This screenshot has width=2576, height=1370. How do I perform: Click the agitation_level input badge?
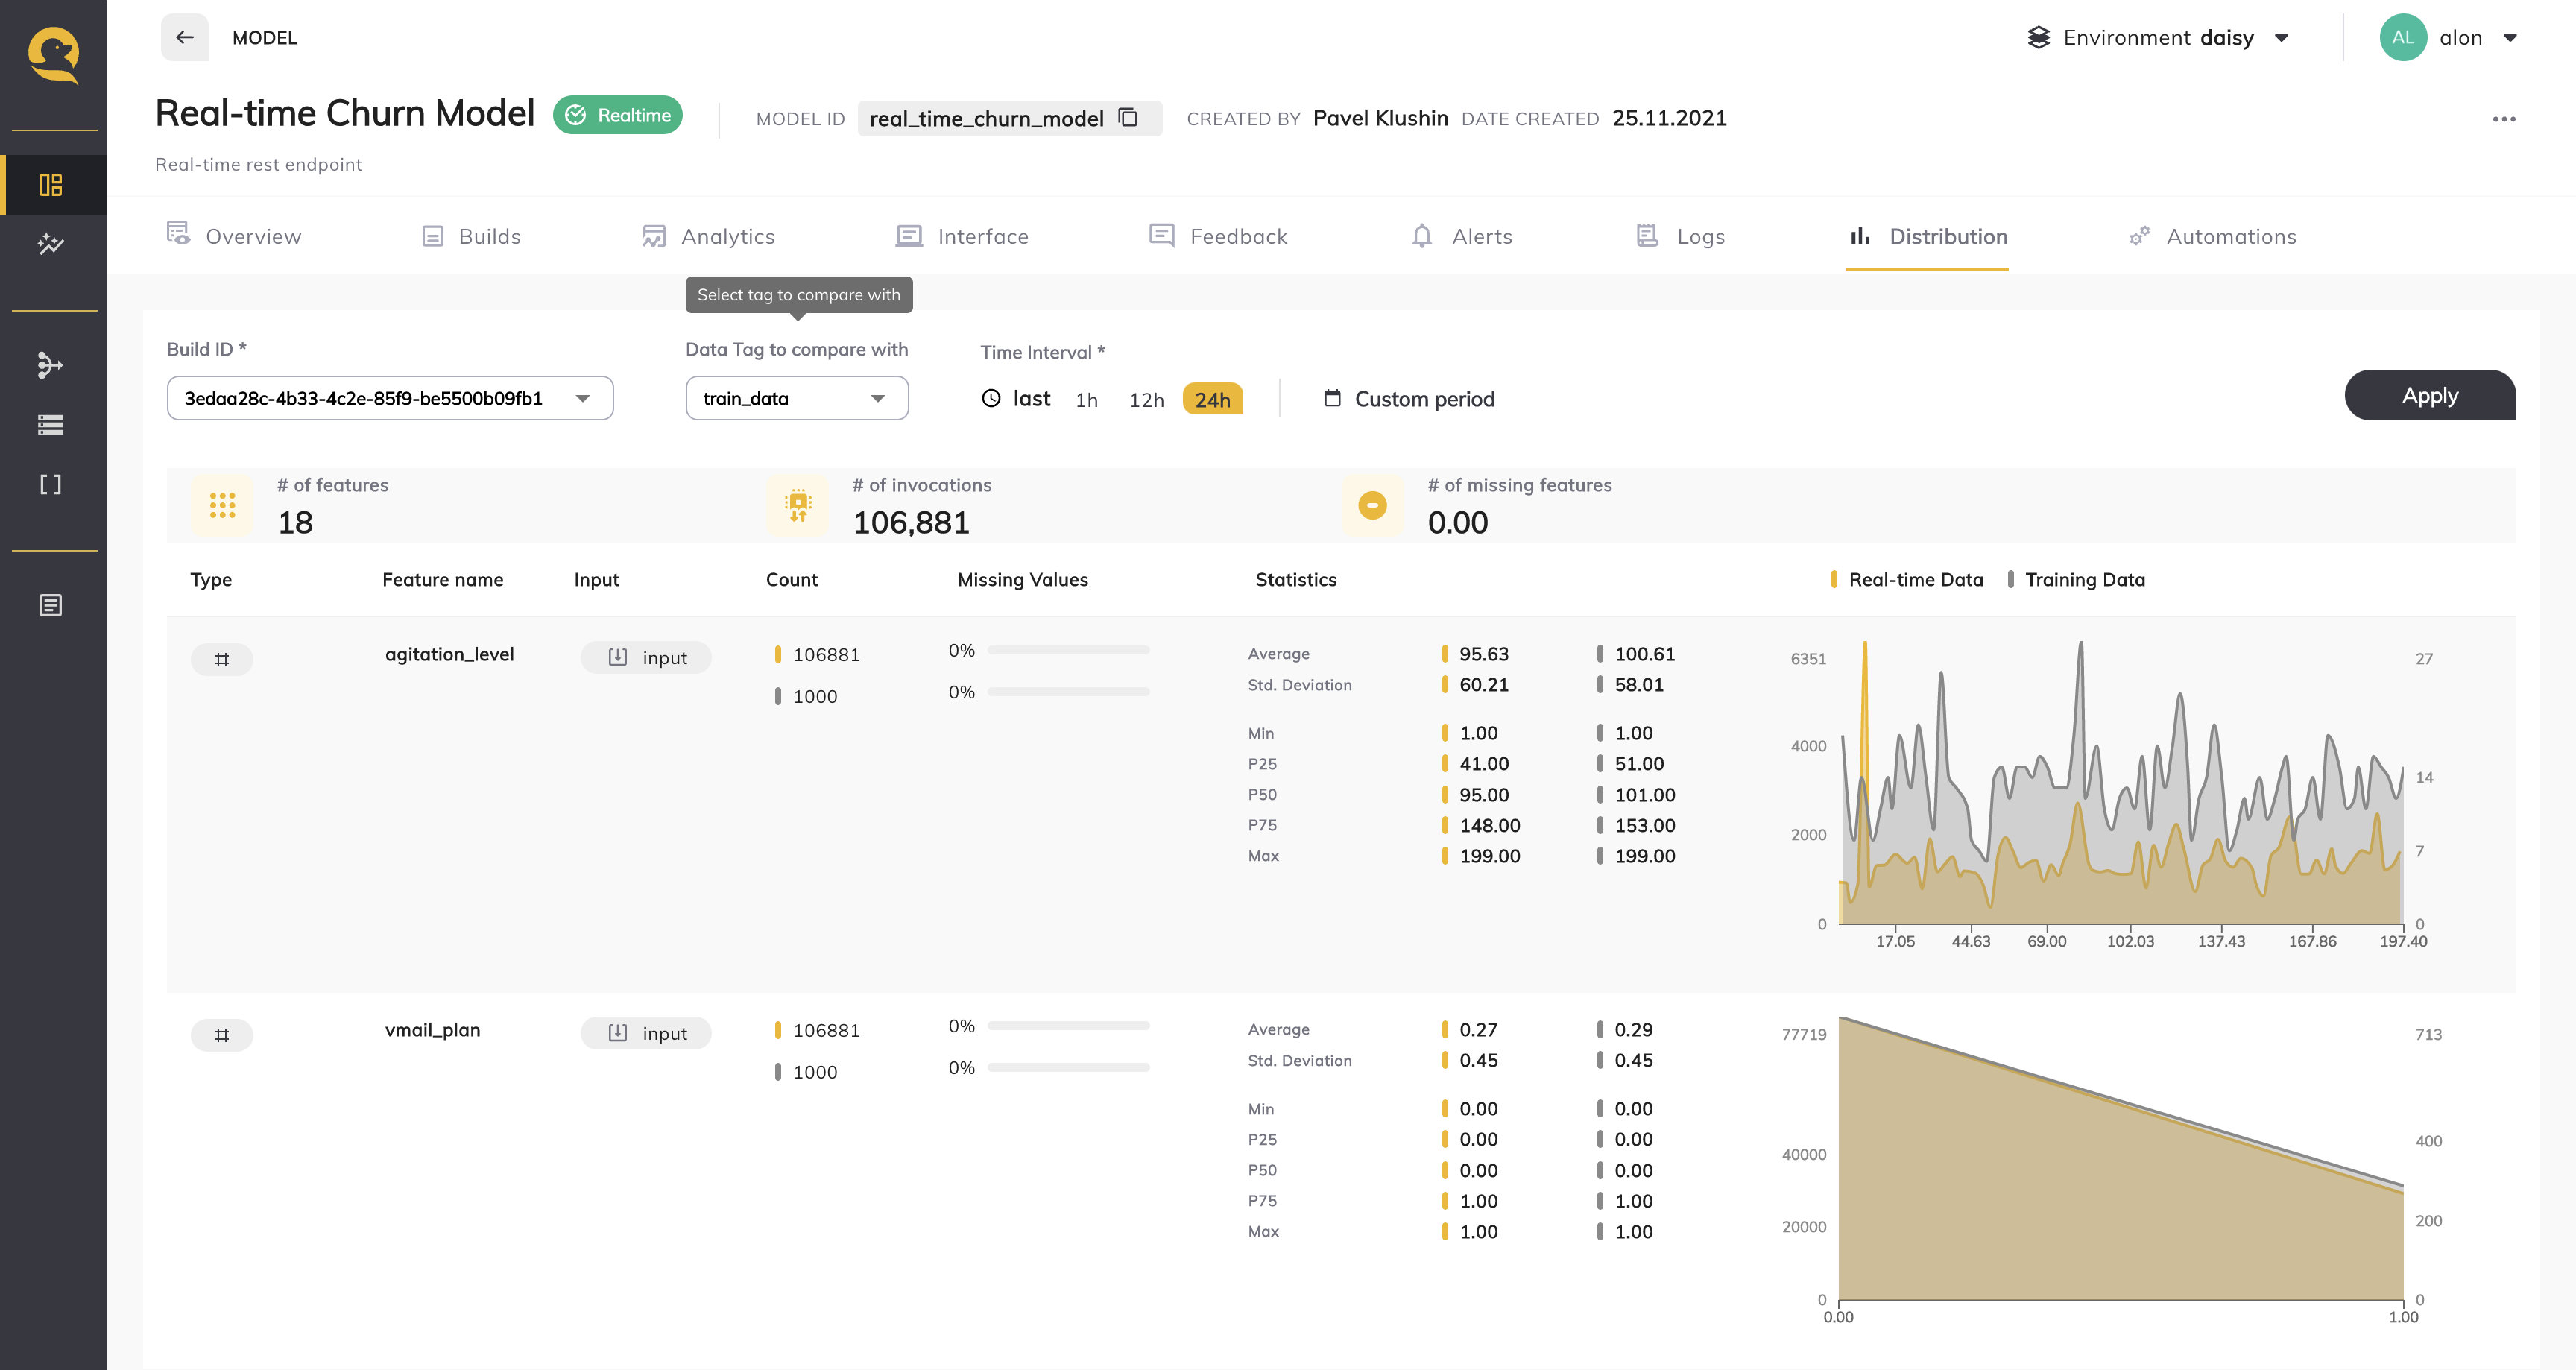(646, 657)
